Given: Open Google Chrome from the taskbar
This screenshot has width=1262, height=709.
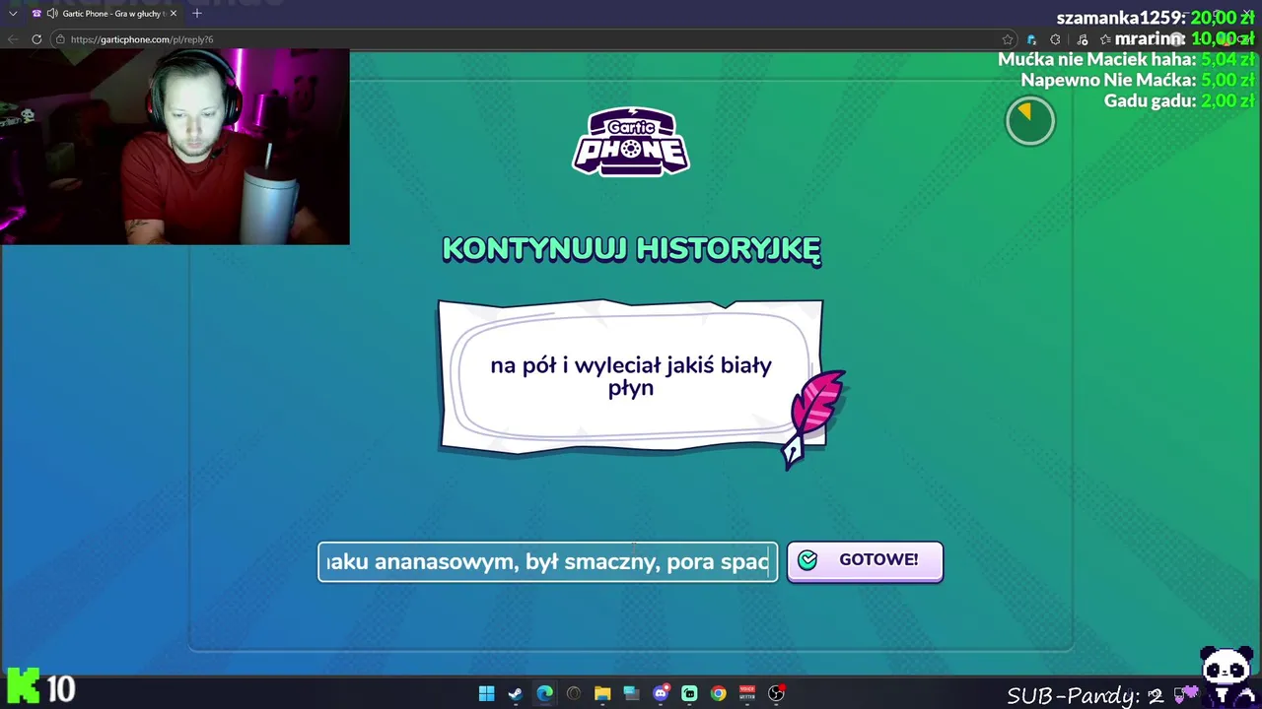Looking at the screenshot, I should tap(719, 694).
